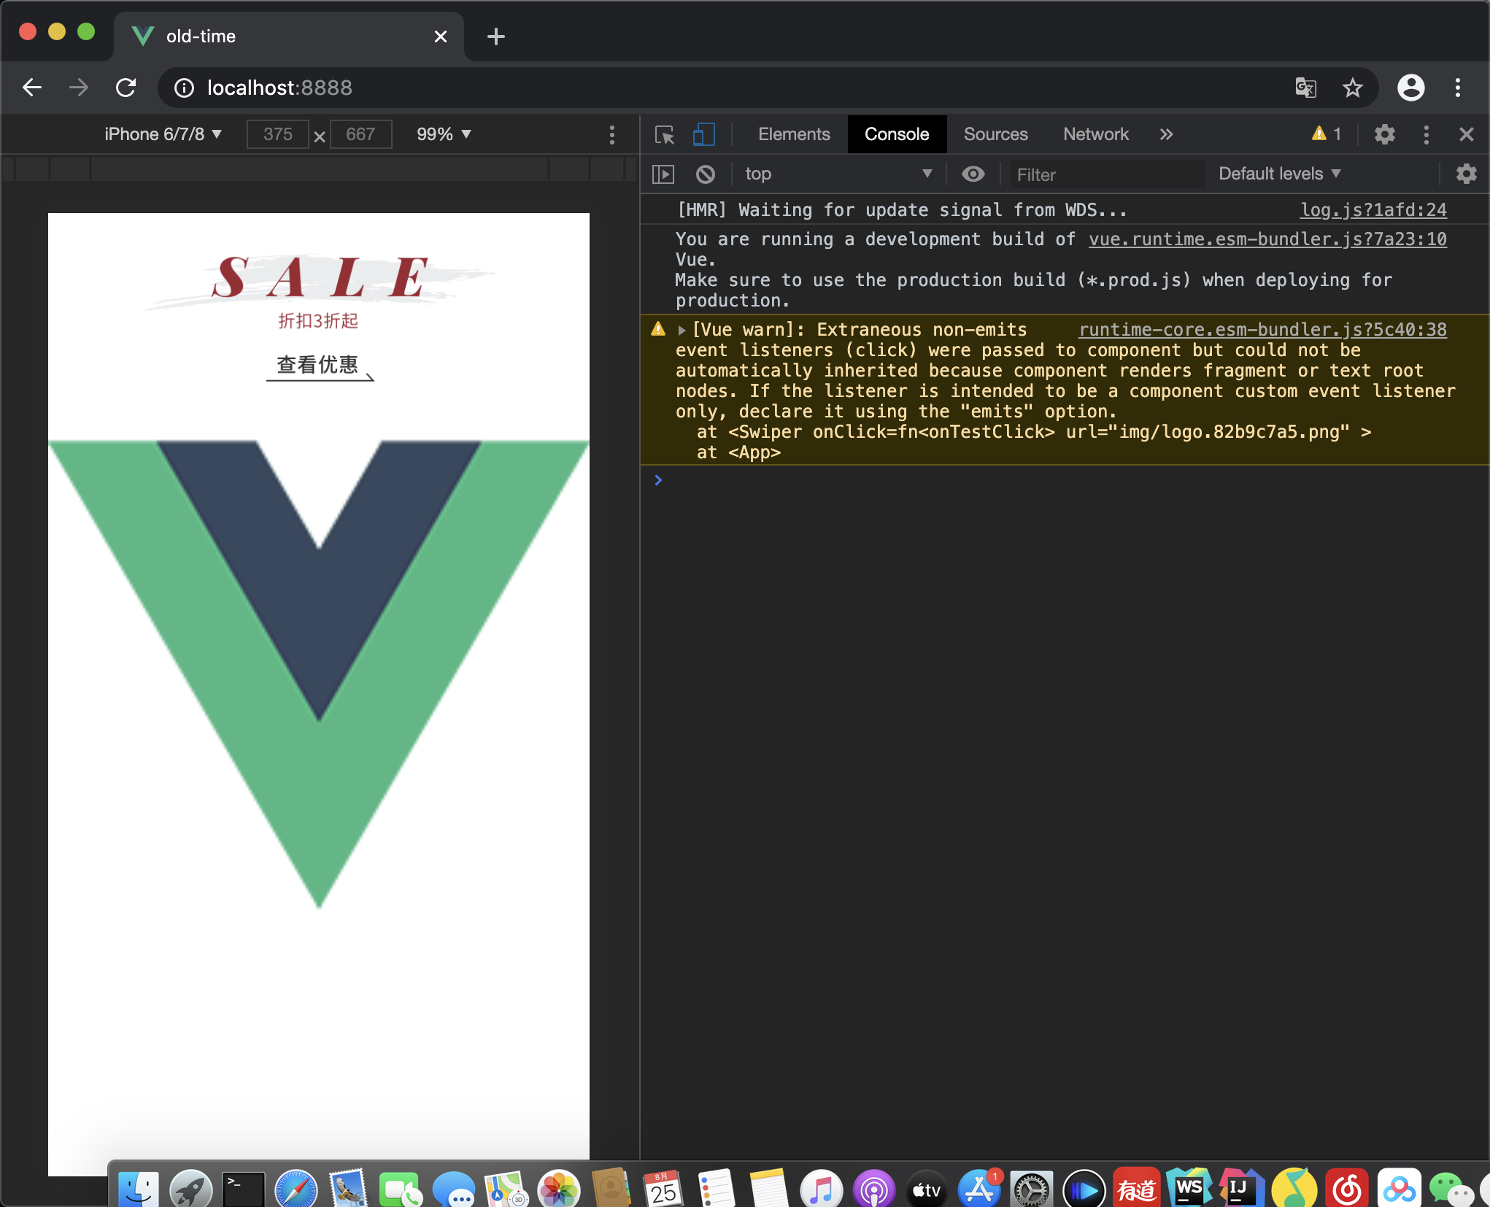Show the console sidebar

tap(663, 174)
